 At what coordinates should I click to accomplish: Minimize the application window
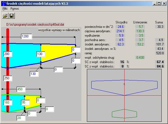point(155,4)
